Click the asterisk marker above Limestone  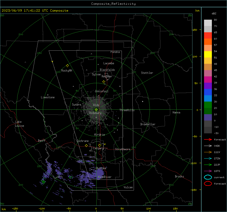click(48, 95)
